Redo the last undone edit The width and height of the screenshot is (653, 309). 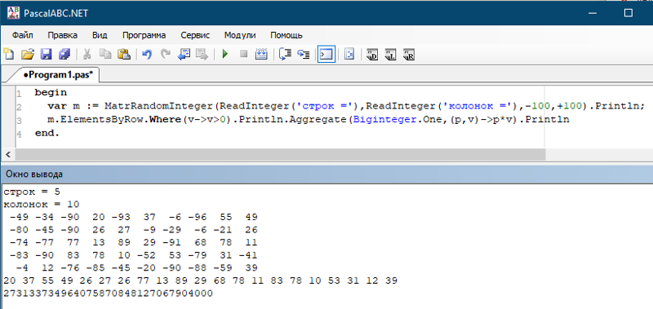click(166, 54)
